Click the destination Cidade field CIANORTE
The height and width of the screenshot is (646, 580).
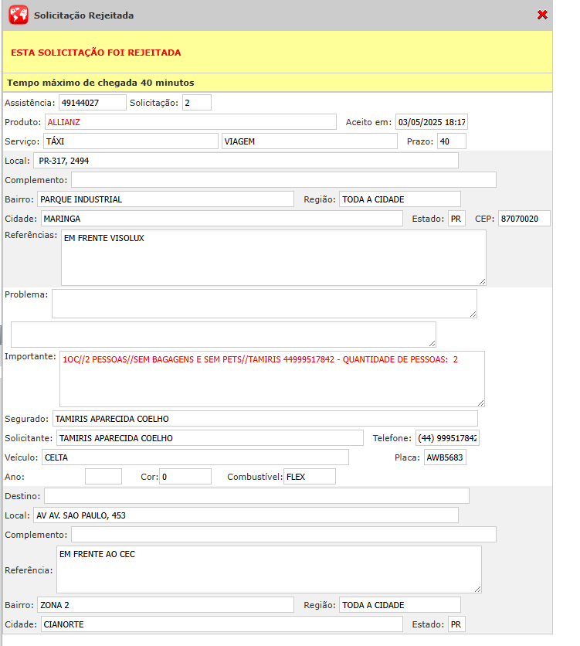click(220, 624)
